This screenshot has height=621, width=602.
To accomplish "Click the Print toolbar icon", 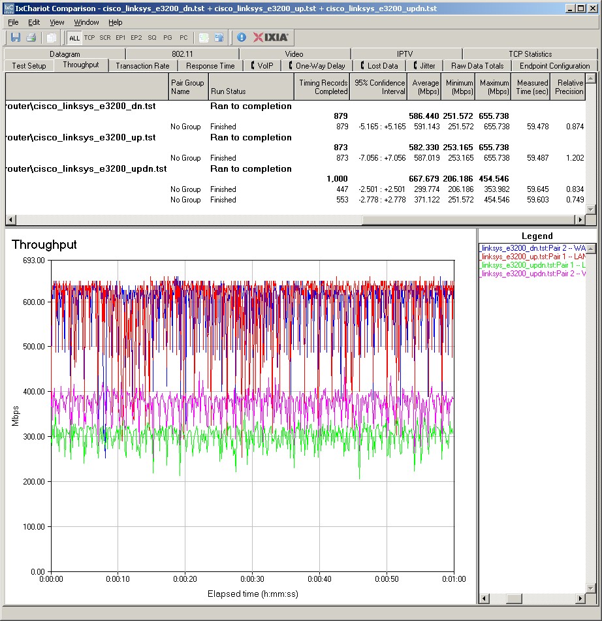I will [x=31, y=38].
